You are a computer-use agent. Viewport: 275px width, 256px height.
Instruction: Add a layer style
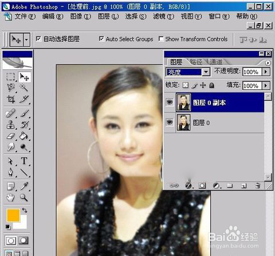188,185
